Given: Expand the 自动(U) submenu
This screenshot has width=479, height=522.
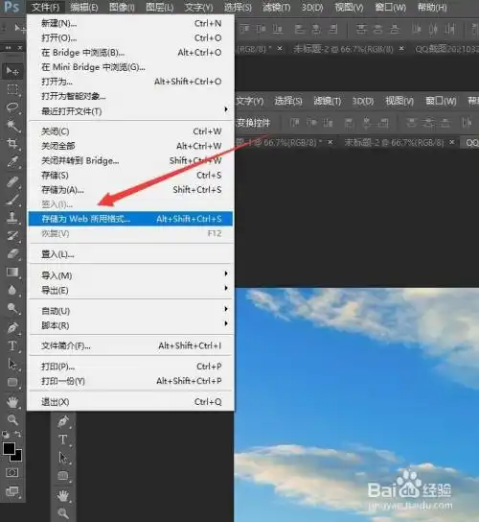Looking at the screenshot, I should pyautogui.click(x=131, y=311).
